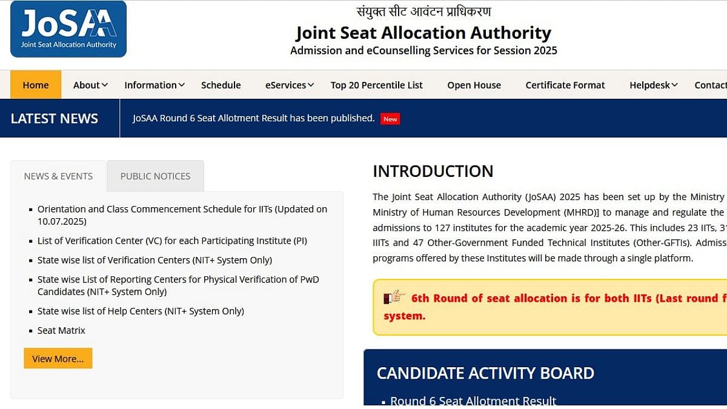The width and height of the screenshot is (727, 409).
Task: Open Orientation and Class Commencement Schedule link
Action: click(x=182, y=209)
